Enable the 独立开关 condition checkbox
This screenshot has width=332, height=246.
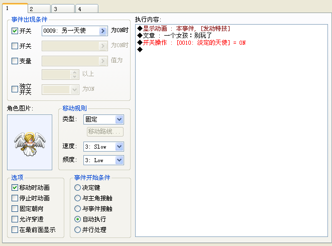point(15,89)
